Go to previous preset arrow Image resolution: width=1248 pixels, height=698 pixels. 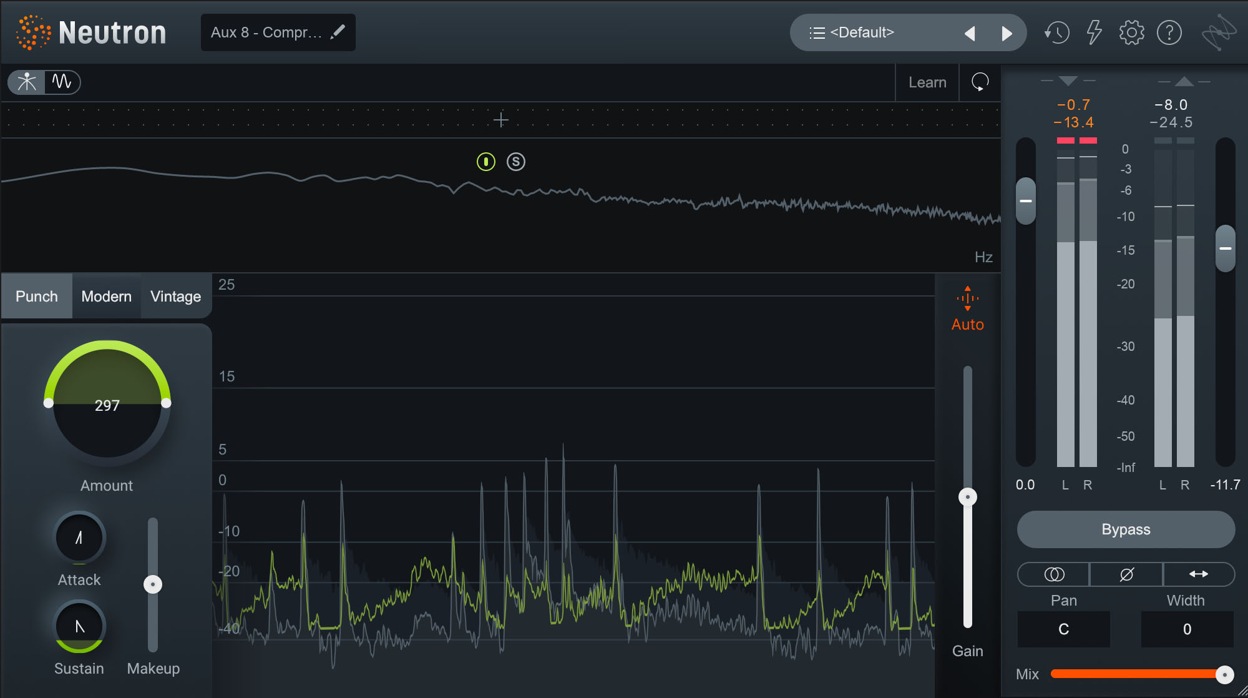pyautogui.click(x=970, y=33)
